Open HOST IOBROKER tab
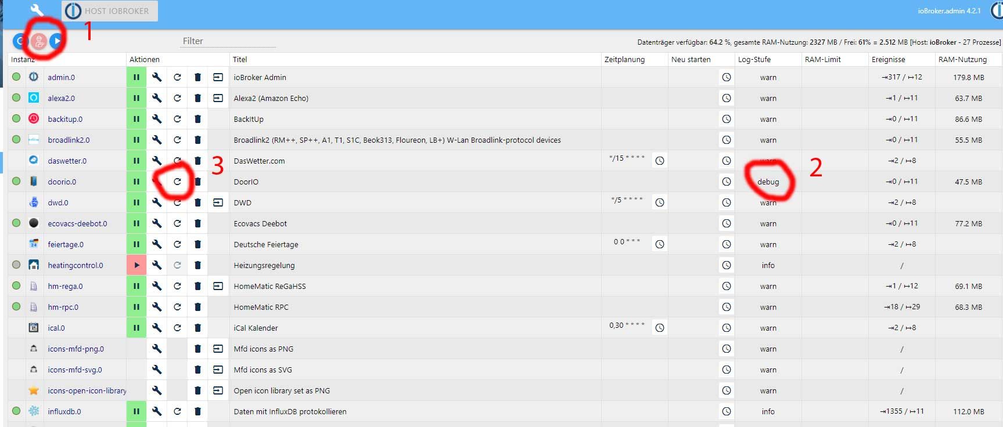 pyautogui.click(x=109, y=10)
